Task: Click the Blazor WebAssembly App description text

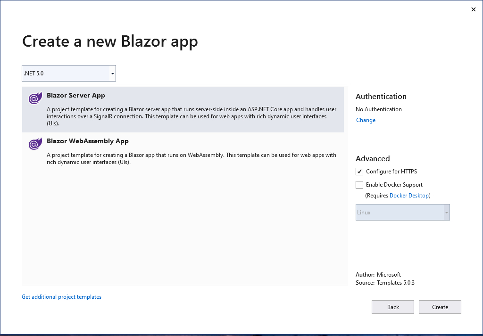Action: 189,159
